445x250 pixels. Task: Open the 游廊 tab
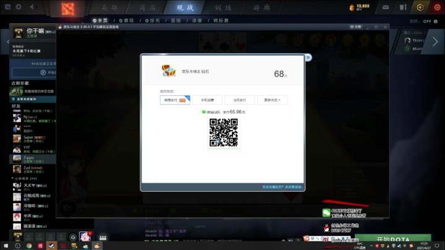pyautogui.click(x=261, y=7)
